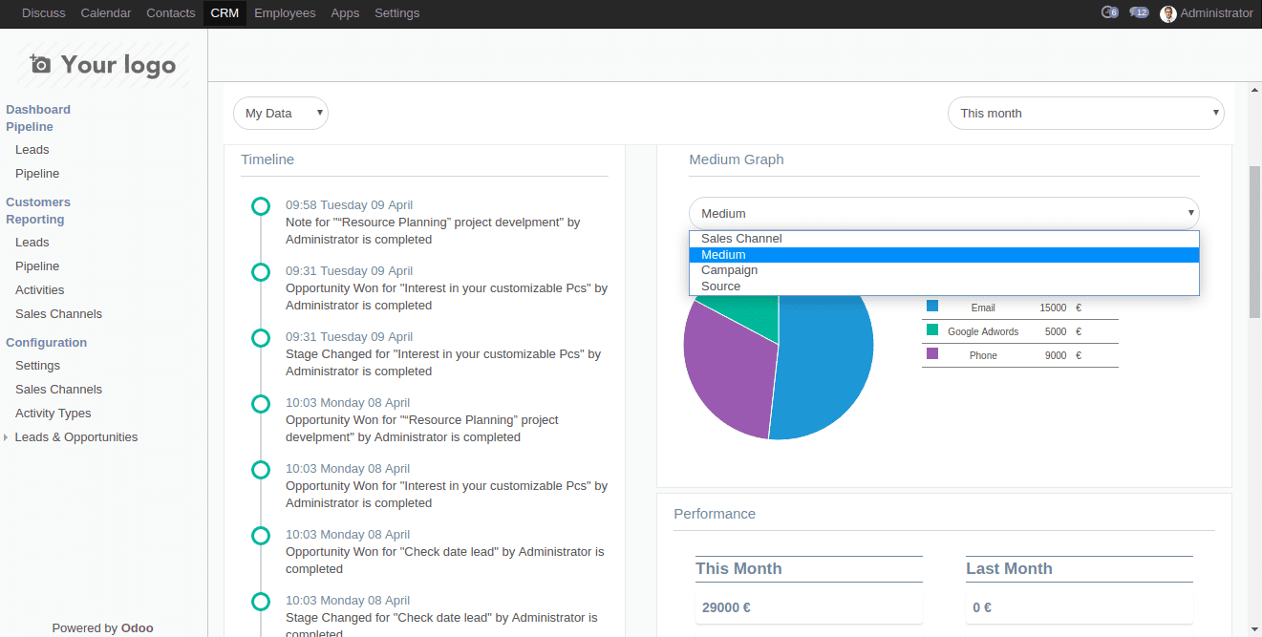The width and height of the screenshot is (1262, 637).
Task: Click the Email legend label
Action: pyautogui.click(x=983, y=308)
